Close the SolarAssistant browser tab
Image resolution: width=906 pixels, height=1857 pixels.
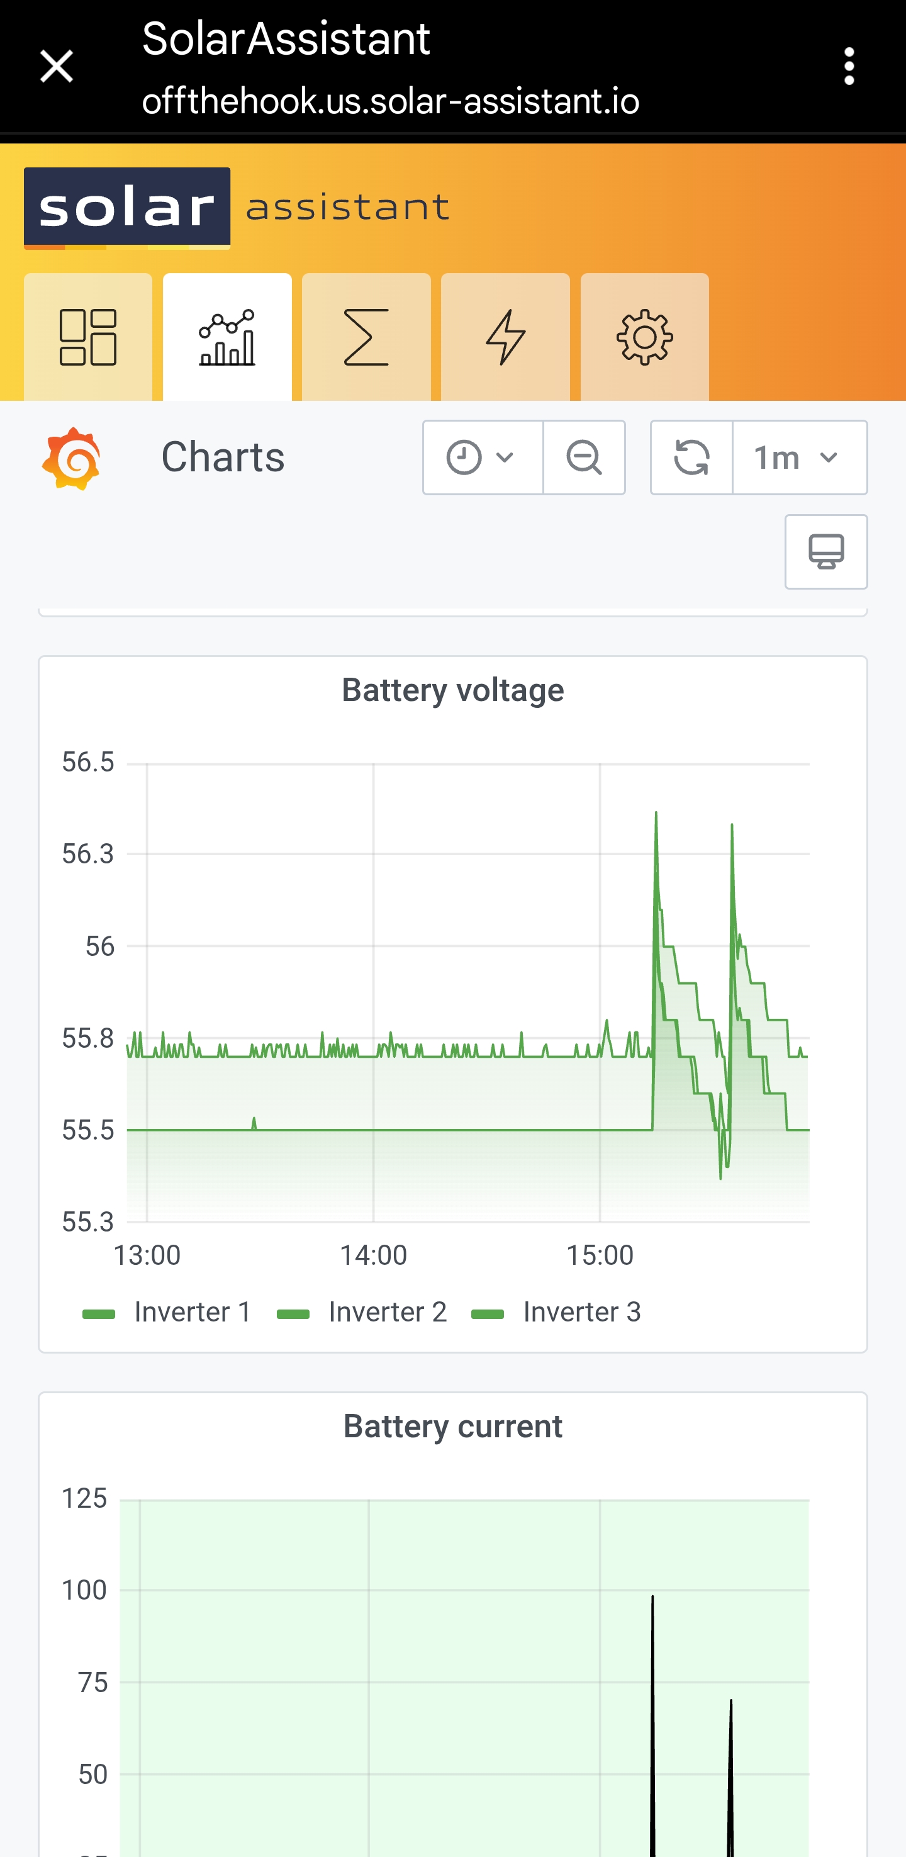[56, 66]
